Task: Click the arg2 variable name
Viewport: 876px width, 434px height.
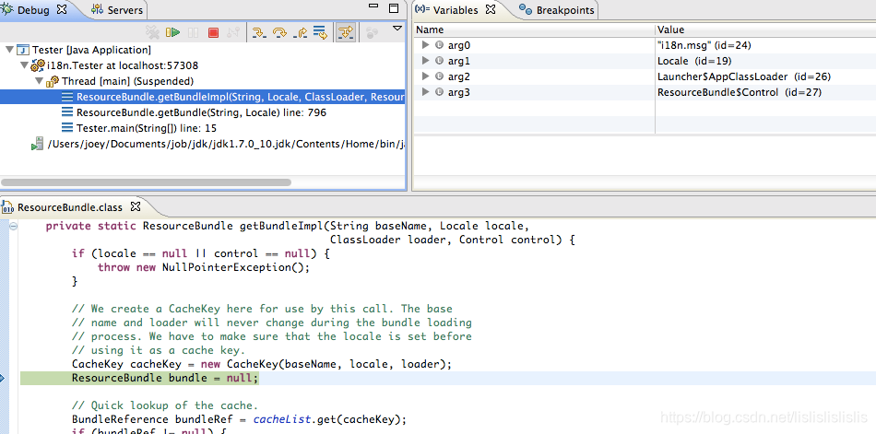Action: (x=458, y=76)
